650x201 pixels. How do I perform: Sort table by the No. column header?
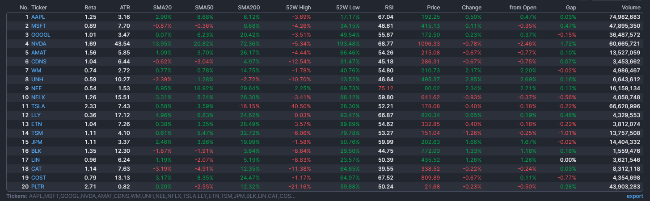click(x=24, y=8)
